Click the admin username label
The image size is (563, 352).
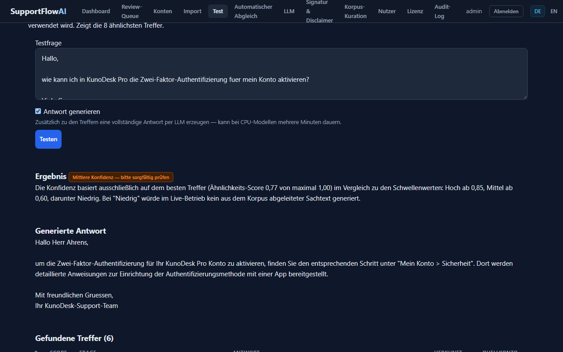(474, 11)
